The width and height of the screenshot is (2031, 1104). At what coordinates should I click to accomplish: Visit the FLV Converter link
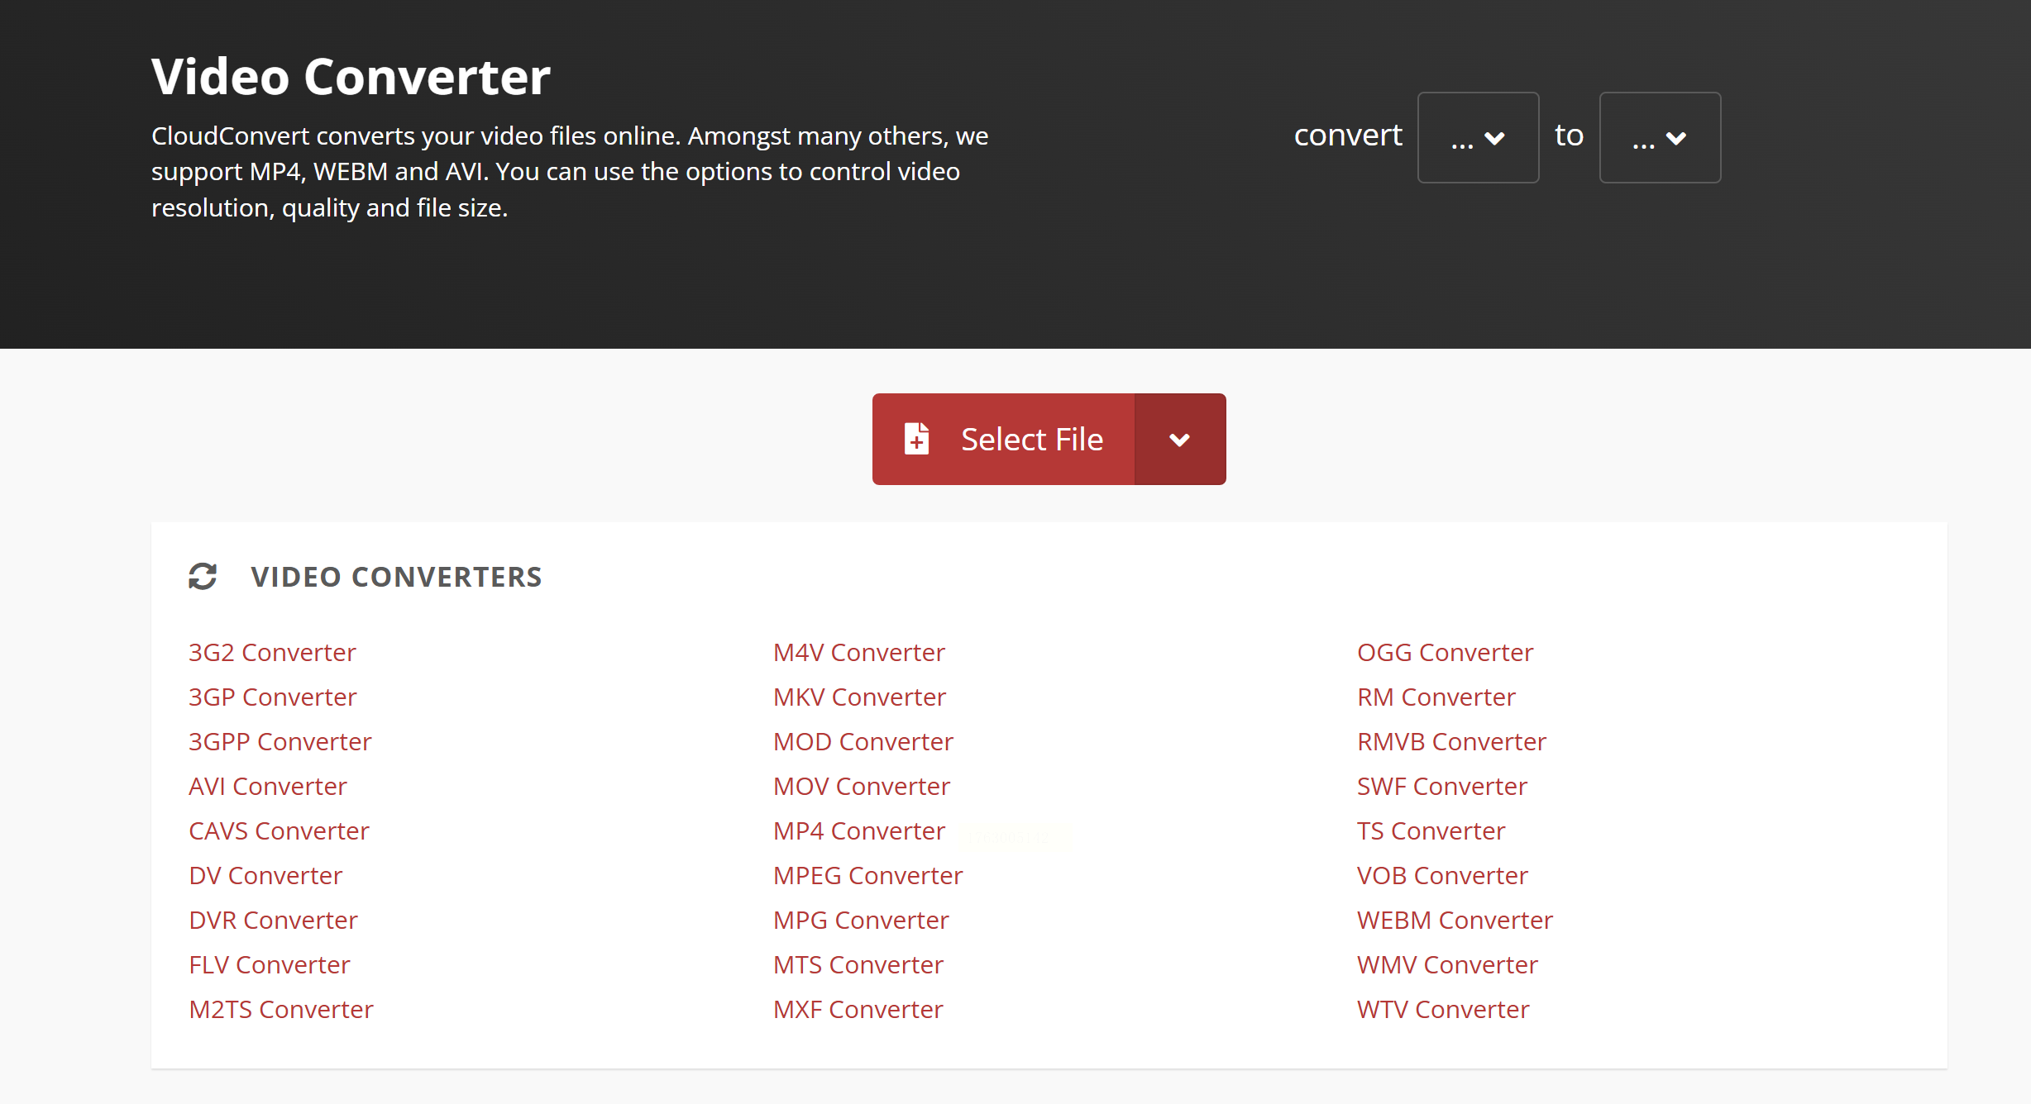(x=269, y=964)
